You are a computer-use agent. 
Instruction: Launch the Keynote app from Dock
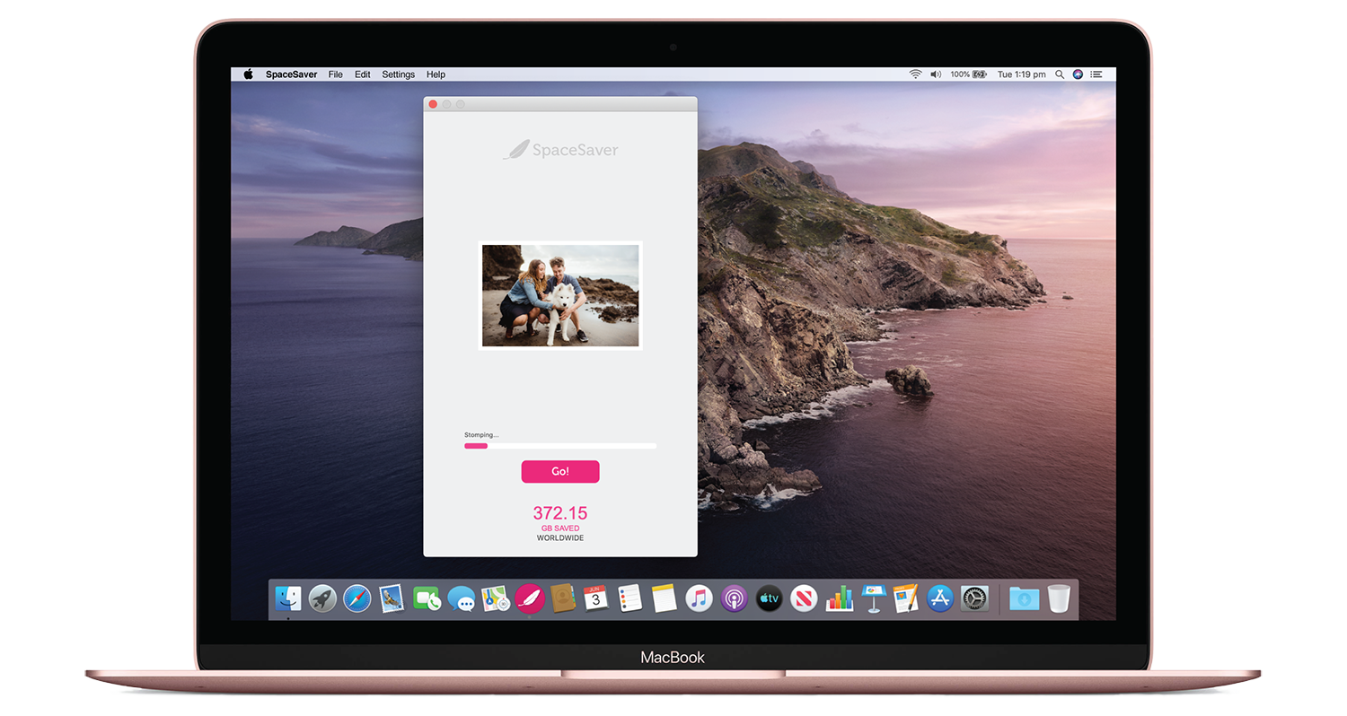pos(873,598)
